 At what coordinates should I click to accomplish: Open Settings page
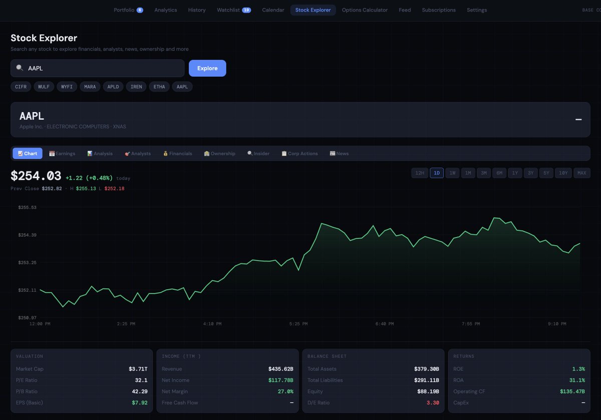point(477,10)
